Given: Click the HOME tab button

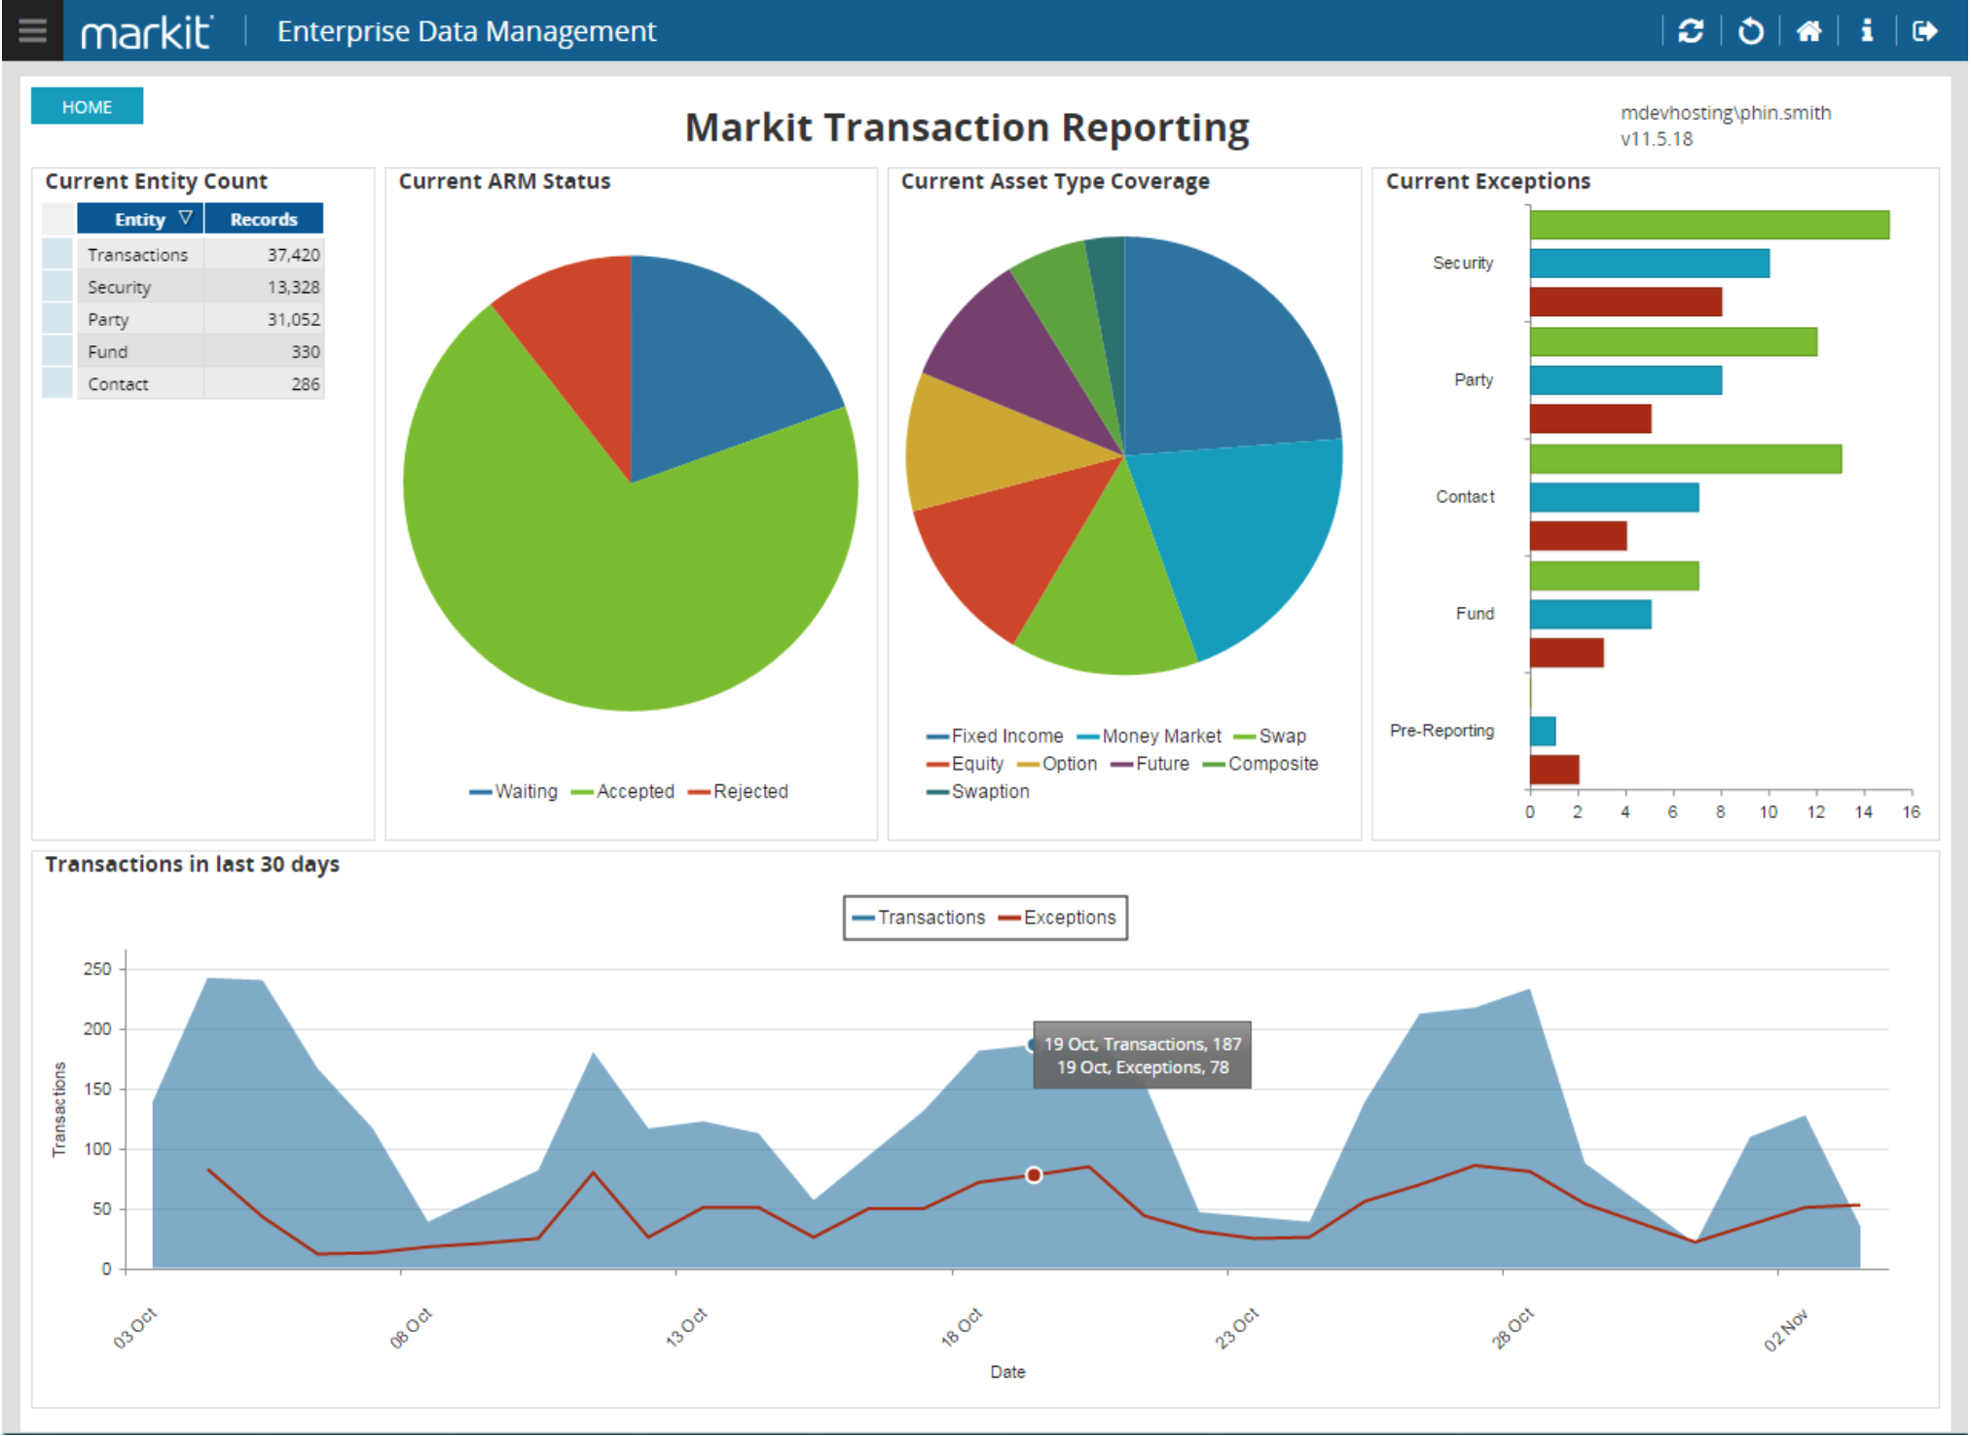Looking at the screenshot, I should coord(87,106).
